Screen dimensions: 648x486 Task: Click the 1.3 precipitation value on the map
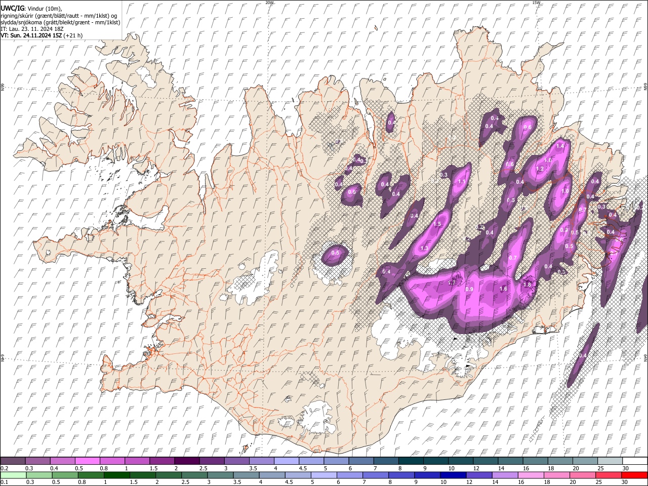point(424,248)
